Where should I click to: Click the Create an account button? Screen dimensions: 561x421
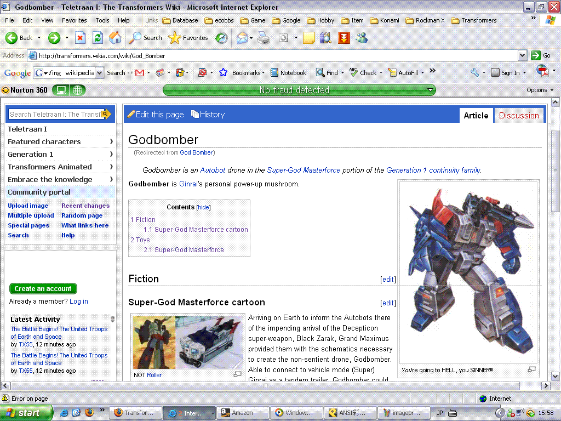pos(43,288)
